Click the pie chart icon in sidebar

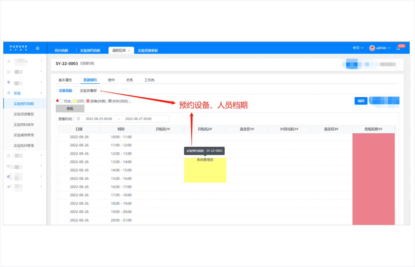tap(9, 177)
